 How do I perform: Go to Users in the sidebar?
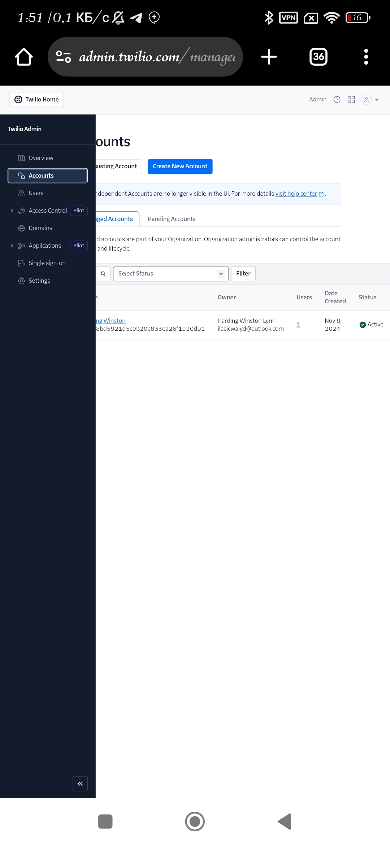(36, 193)
